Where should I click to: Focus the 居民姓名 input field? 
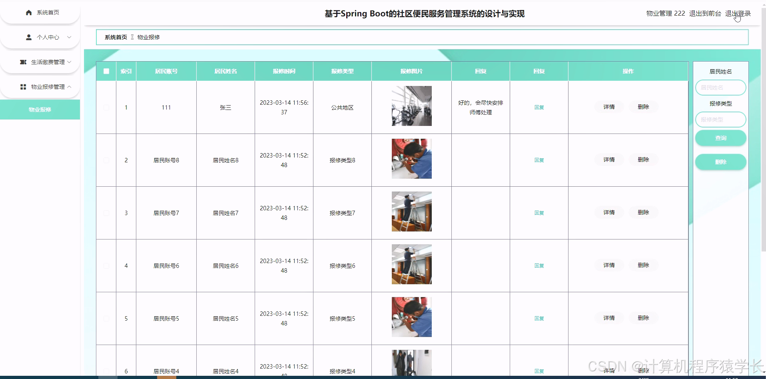(x=720, y=88)
